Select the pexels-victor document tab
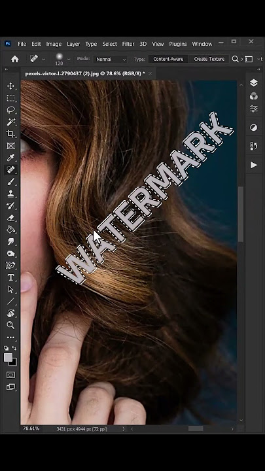The image size is (265, 471). pyautogui.click(x=85, y=73)
